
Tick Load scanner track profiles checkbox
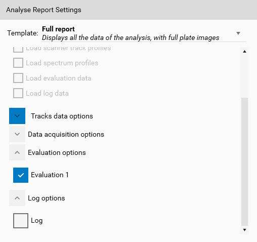[x=18, y=50]
